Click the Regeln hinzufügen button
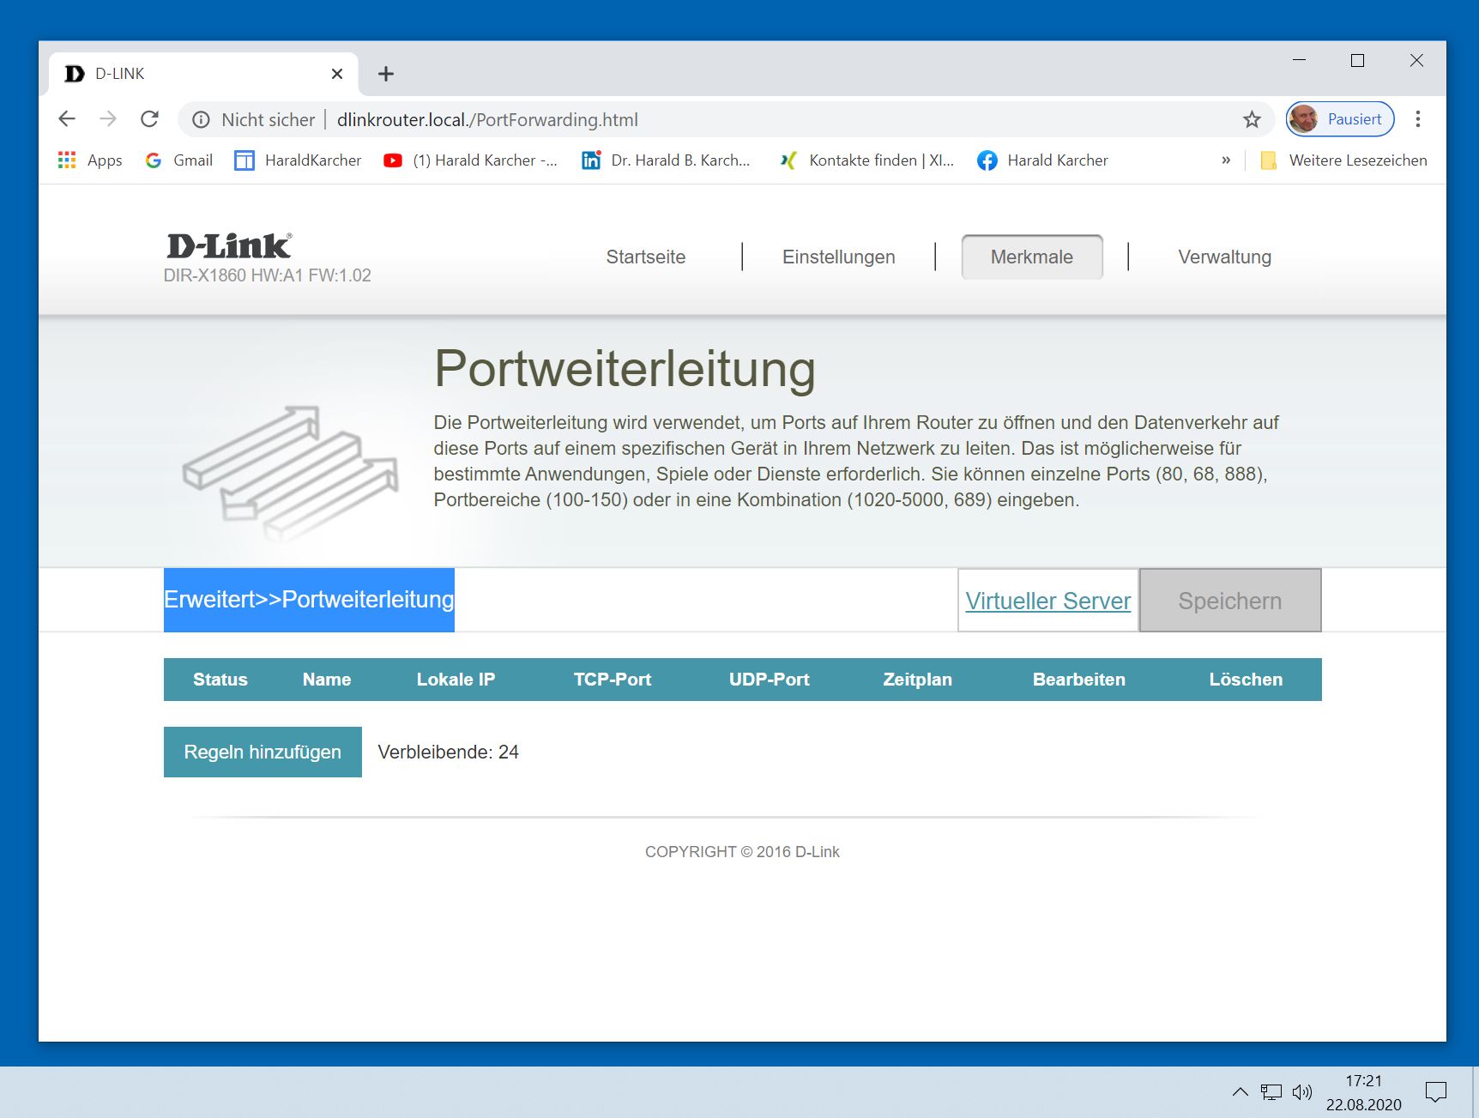This screenshot has height=1118, width=1479. [263, 752]
